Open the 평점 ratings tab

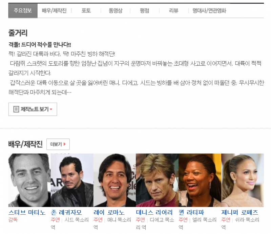[x=144, y=10]
